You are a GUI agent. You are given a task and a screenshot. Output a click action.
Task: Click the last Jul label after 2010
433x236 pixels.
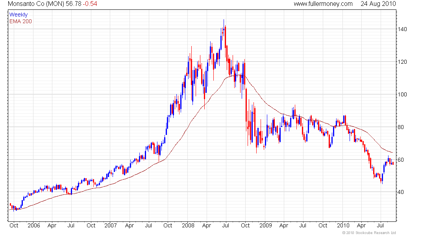coord(380,225)
